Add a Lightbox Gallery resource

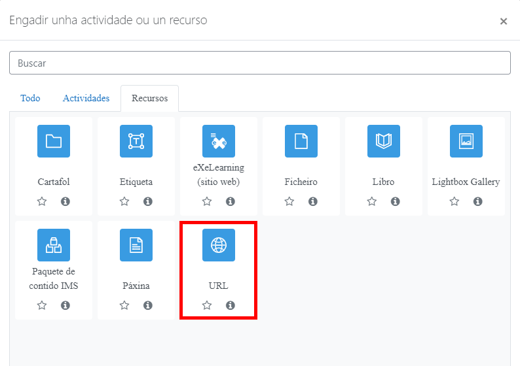pos(466,141)
